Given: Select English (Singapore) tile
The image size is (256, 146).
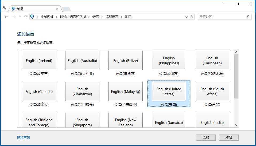Looking at the screenshot, I should [x=82, y=120].
